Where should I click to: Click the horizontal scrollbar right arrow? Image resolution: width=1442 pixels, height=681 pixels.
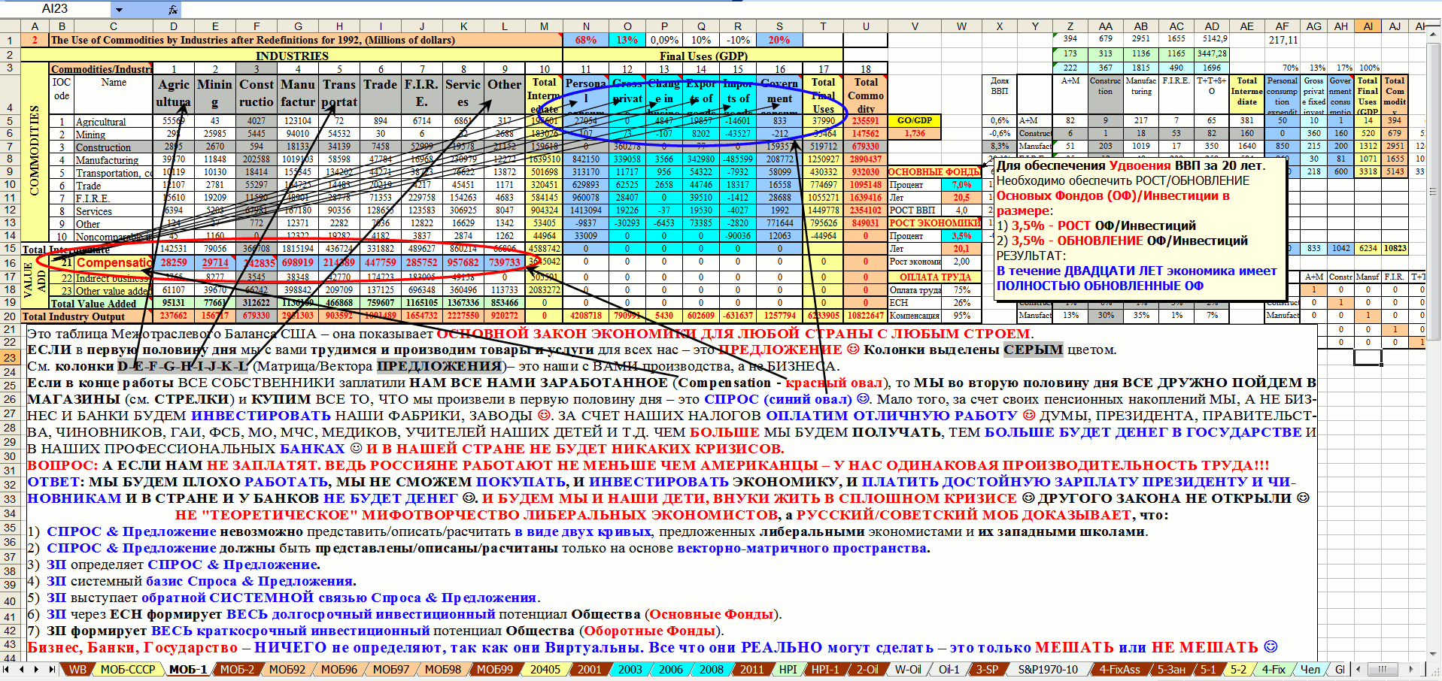click(x=1411, y=669)
